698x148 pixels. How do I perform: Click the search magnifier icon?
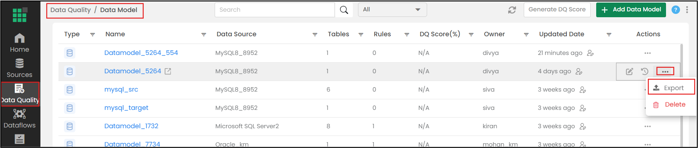click(344, 10)
